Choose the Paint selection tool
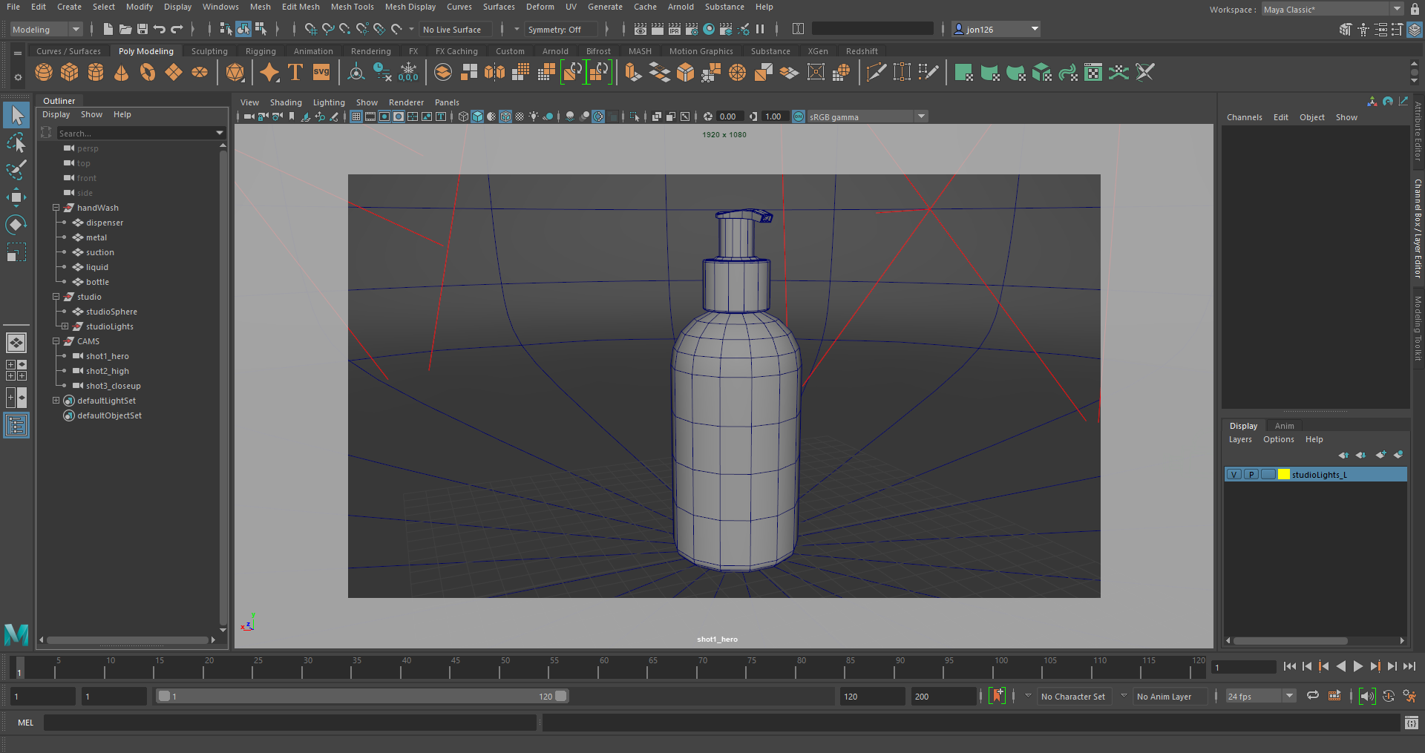The image size is (1425, 753). [16, 170]
